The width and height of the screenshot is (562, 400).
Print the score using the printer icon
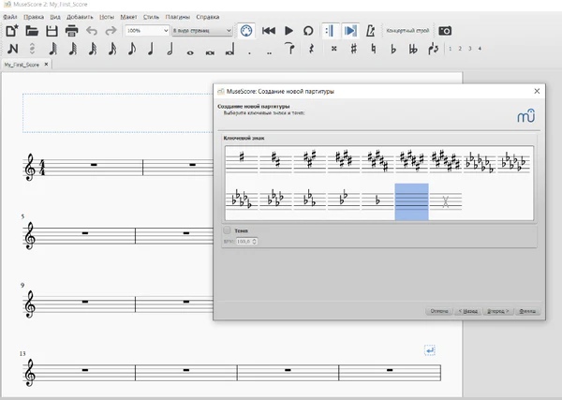71,31
